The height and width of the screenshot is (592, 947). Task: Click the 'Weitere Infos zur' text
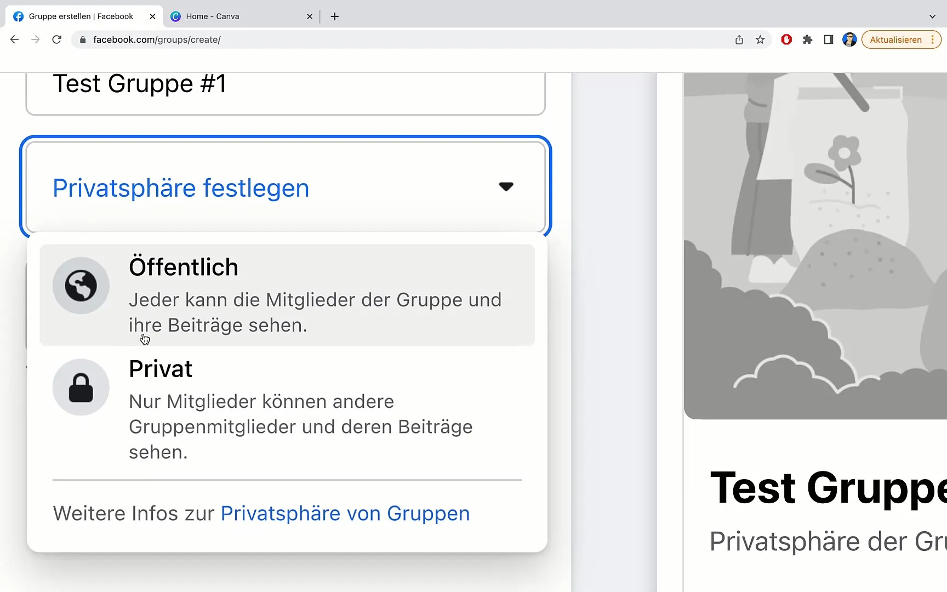coord(134,514)
